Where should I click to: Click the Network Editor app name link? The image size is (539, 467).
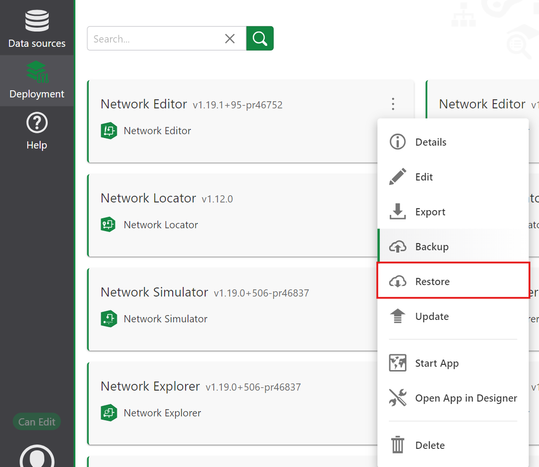[x=157, y=131]
